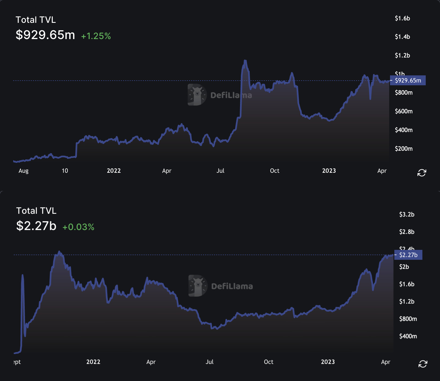Click the 2022 label on the top chart axis
The width and height of the screenshot is (440, 381).
[114, 171]
